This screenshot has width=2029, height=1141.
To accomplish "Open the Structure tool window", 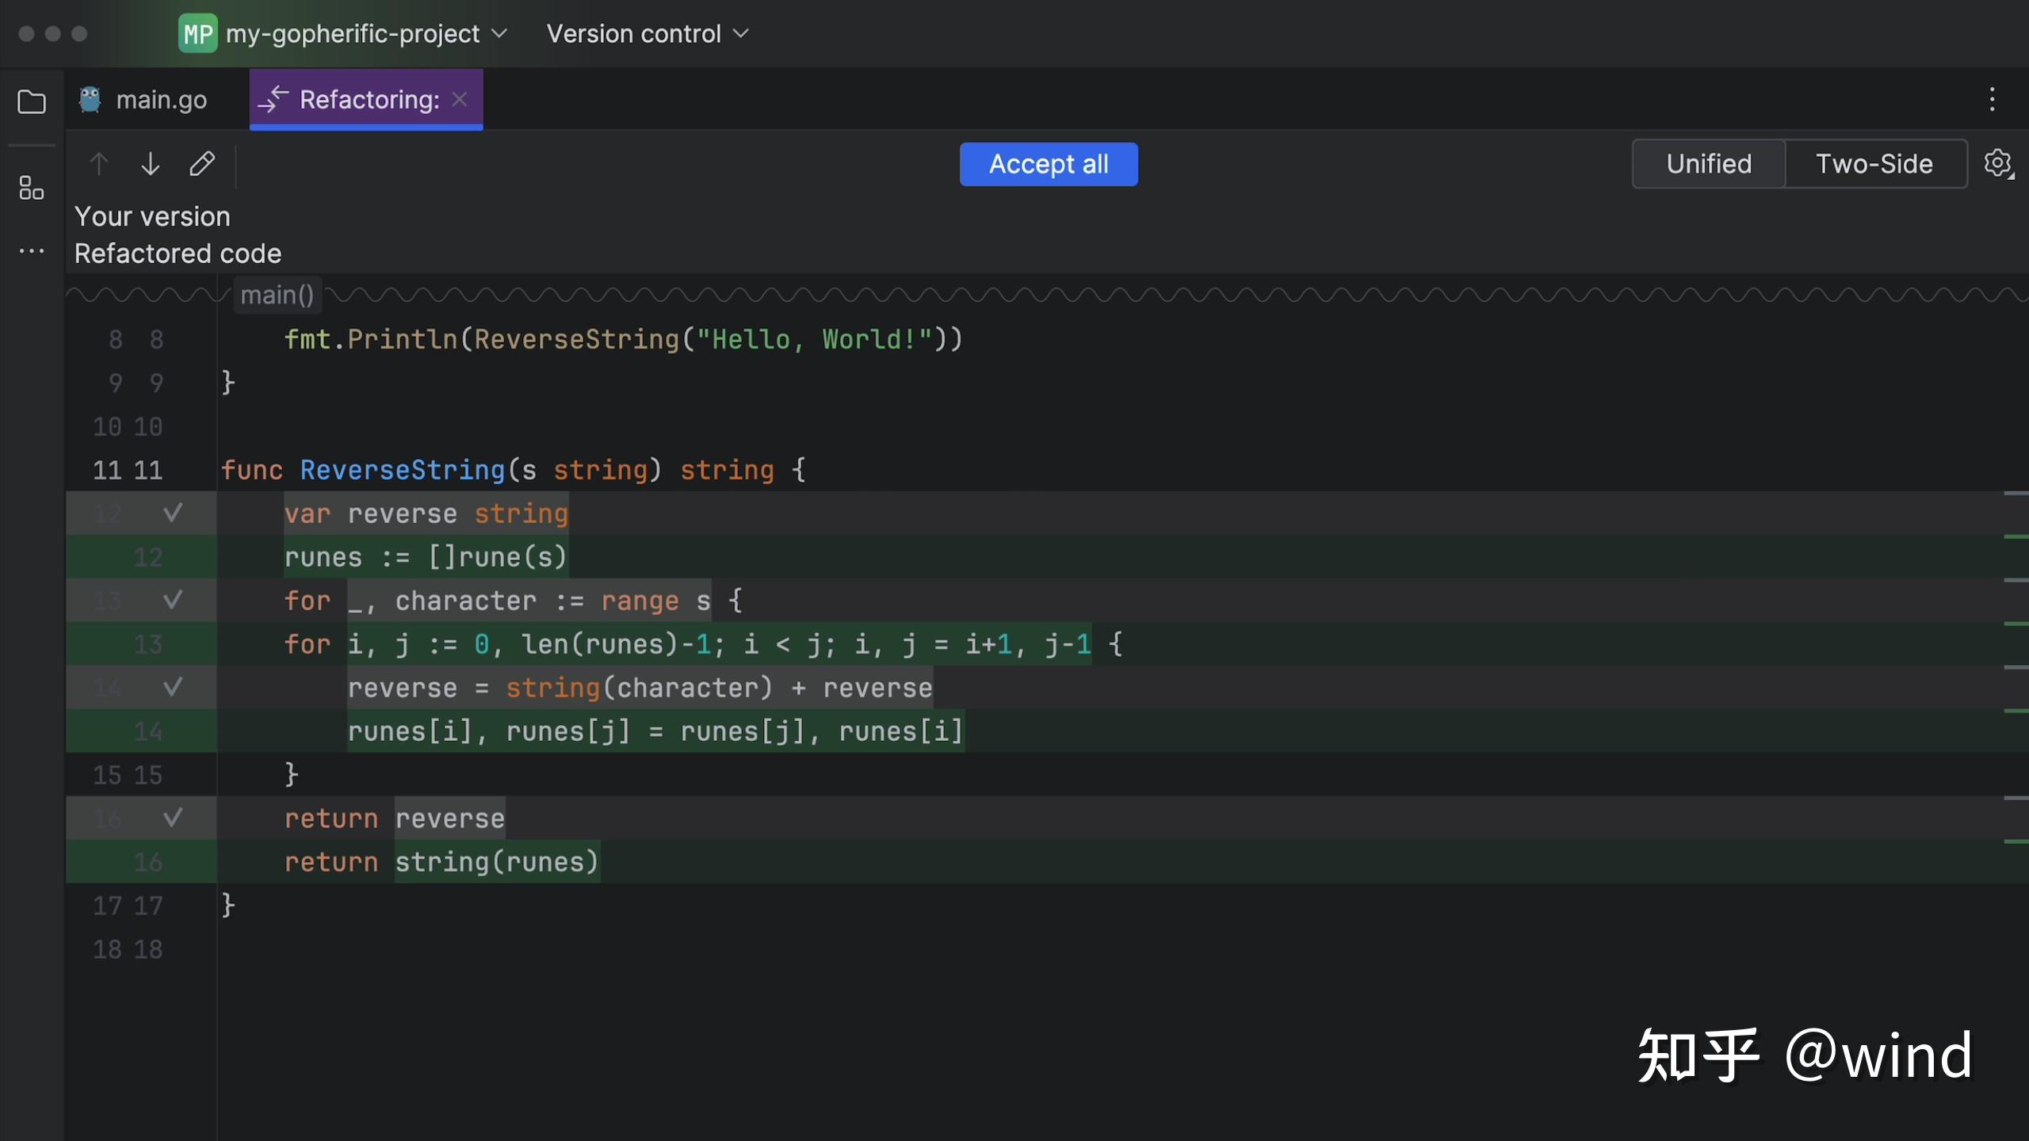I will click(x=31, y=188).
